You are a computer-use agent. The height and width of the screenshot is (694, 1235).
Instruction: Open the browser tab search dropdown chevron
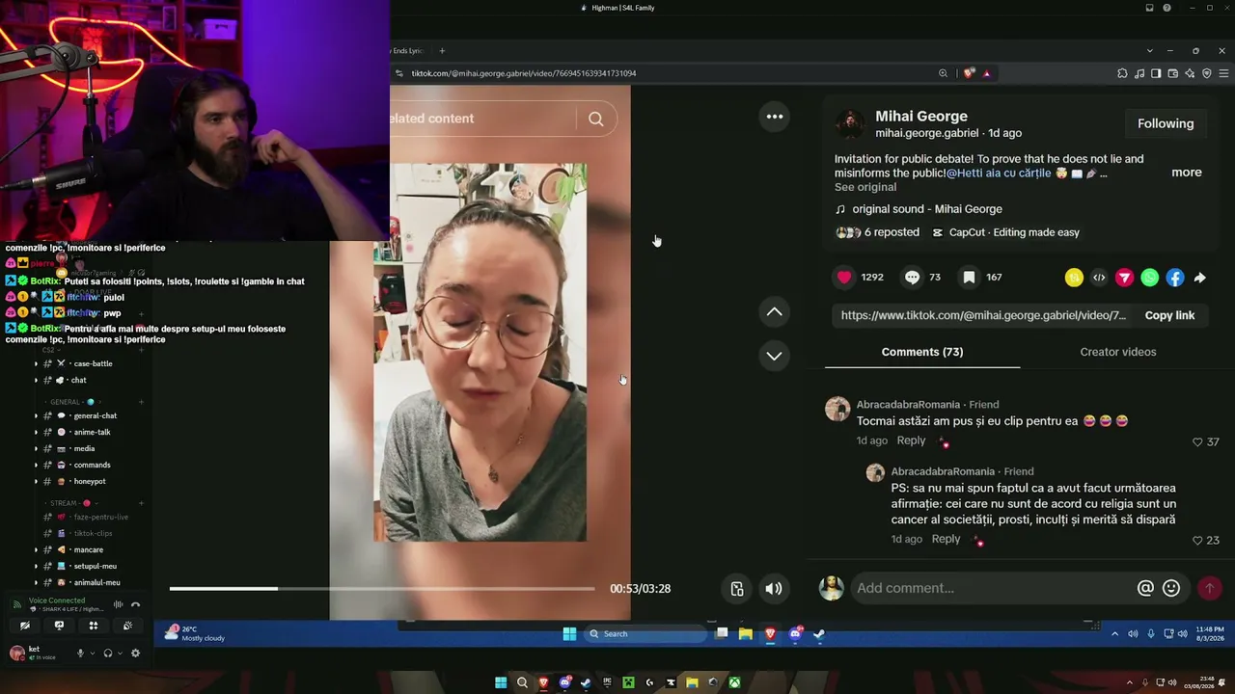tap(1149, 51)
